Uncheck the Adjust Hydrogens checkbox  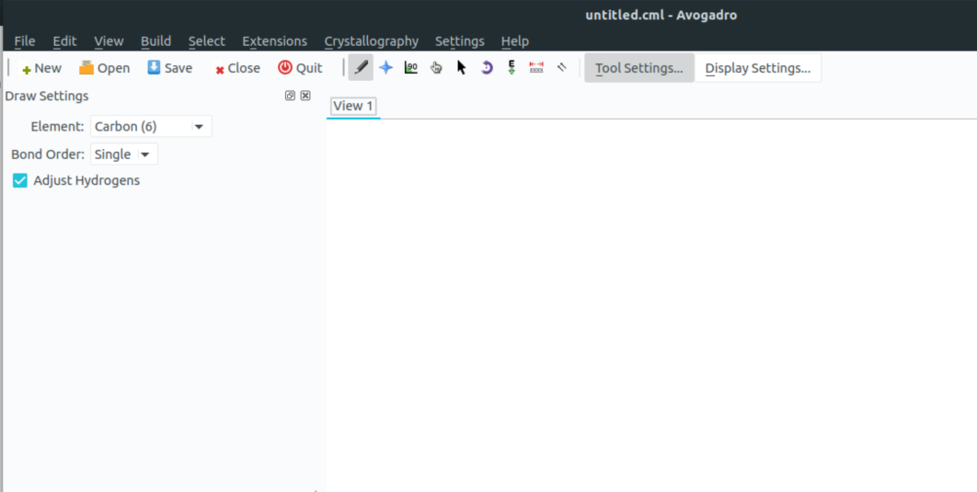[x=20, y=181]
